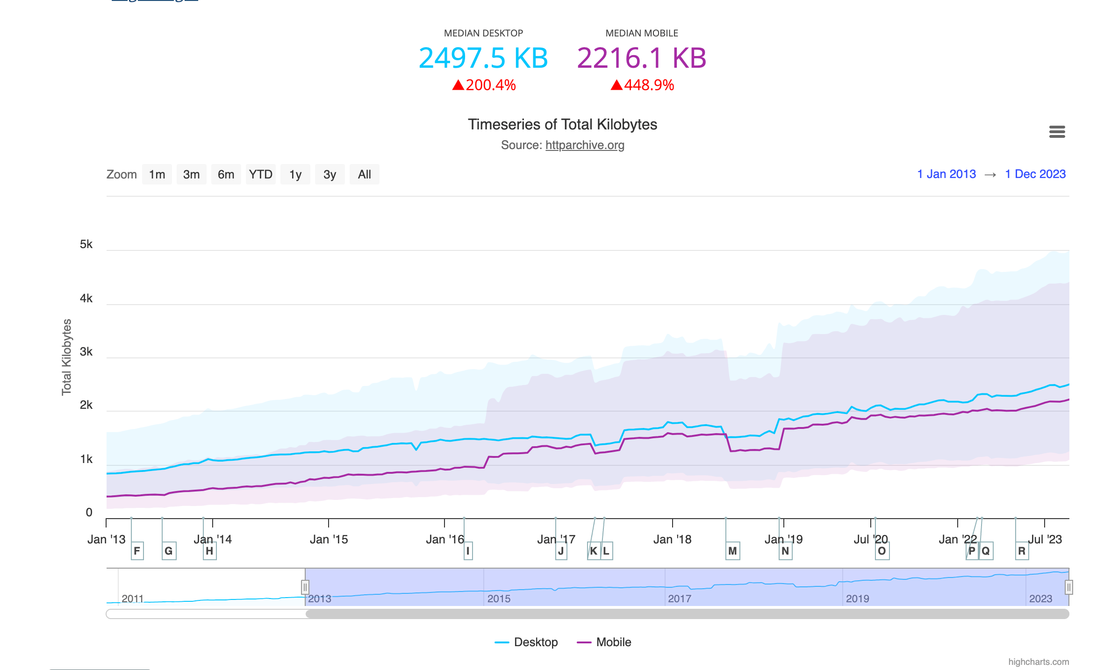Select the 1m zoom range
1118x670 pixels.
coord(157,174)
